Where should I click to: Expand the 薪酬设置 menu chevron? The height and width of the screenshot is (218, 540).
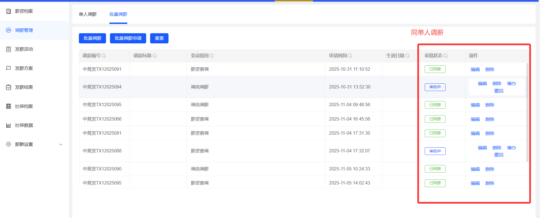click(61, 144)
